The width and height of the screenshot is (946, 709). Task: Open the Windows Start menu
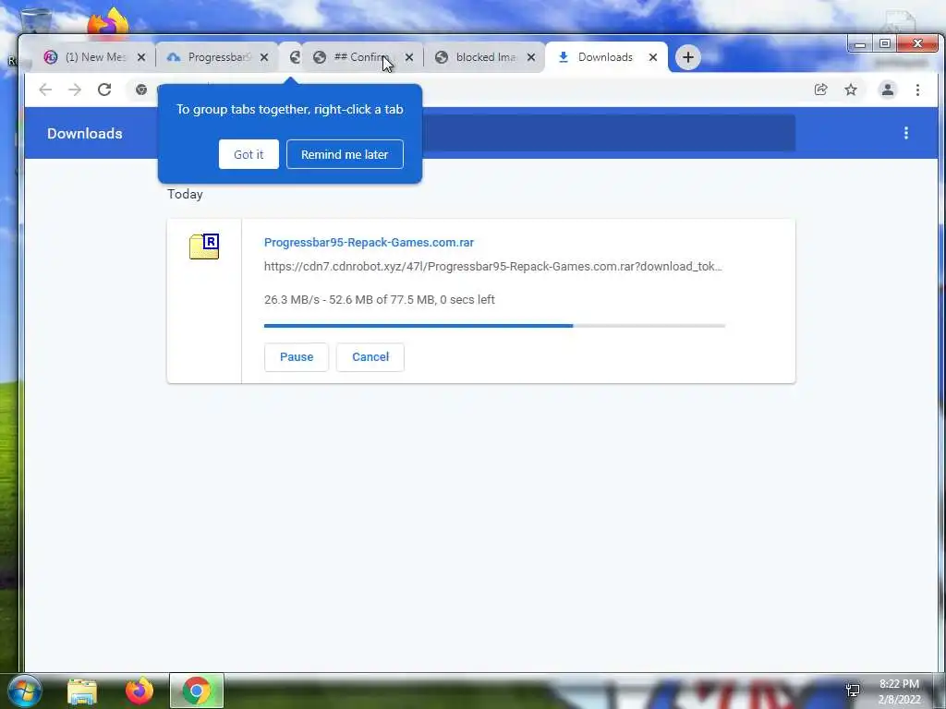pos(25,691)
